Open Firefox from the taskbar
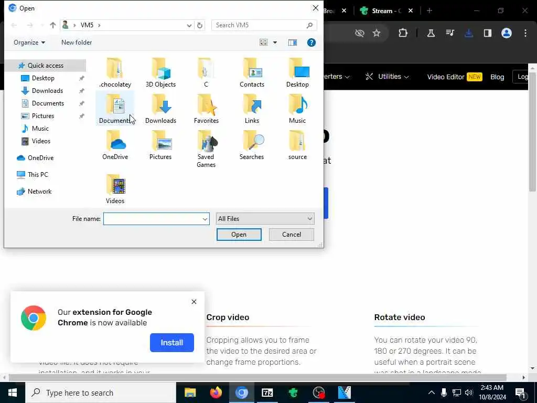 pyautogui.click(x=216, y=393)
